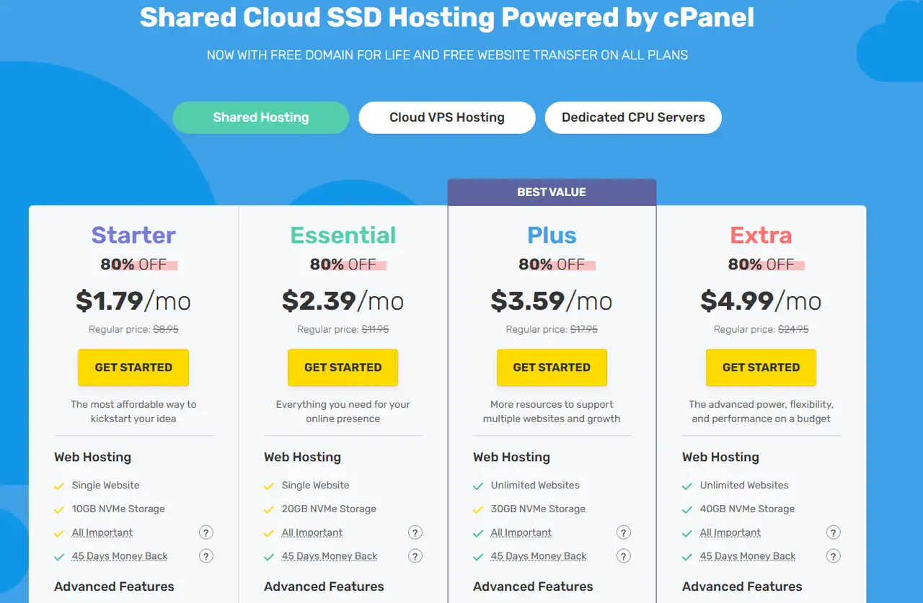Click the Starter plan title

pyautogui.click(x=133, y=236)
